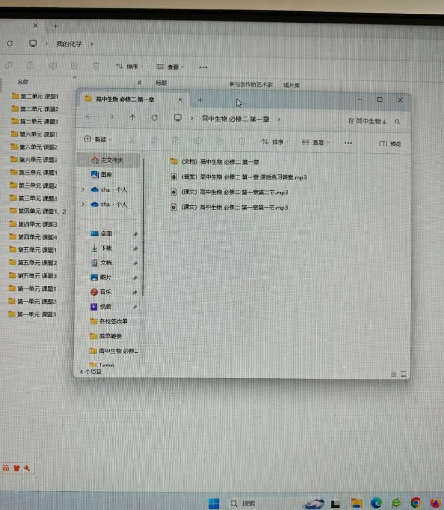Select folder 第一单元 课题1

click(x=32, y=288)
